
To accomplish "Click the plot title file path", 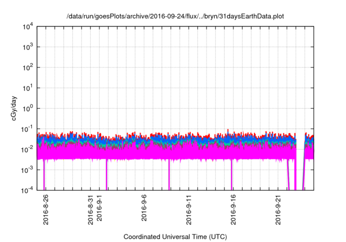I will [x=175, y=16].
